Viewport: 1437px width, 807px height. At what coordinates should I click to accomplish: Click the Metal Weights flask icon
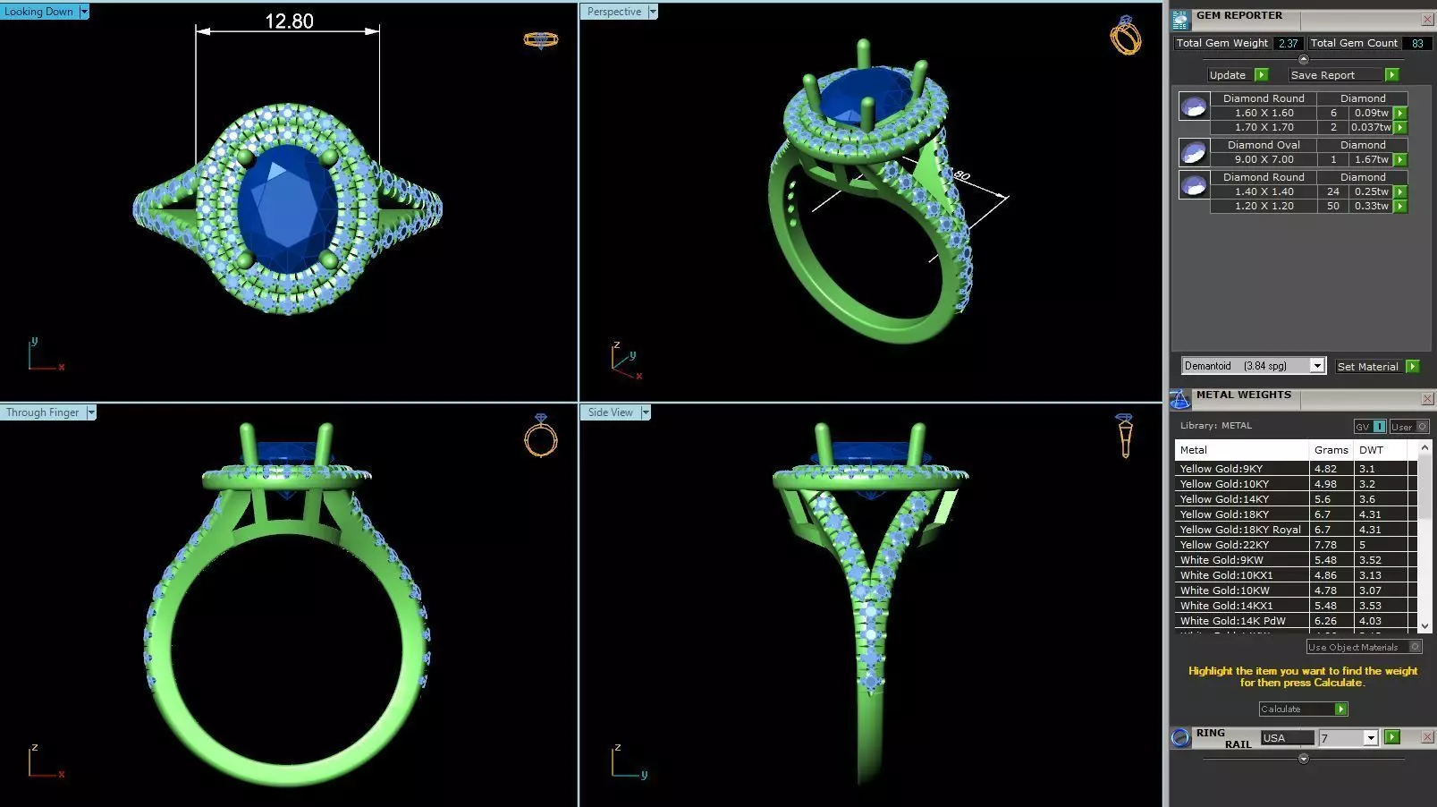(x=1180, y=400)
